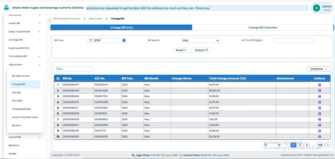
Task: Go to the next page of results
Action: [x=328, y=145]
